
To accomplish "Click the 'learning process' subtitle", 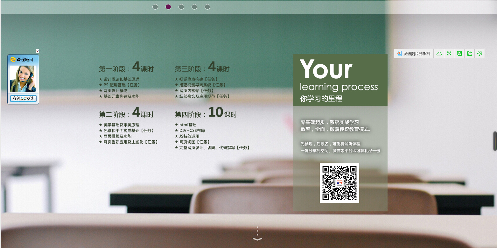I will tap(339, 87).
